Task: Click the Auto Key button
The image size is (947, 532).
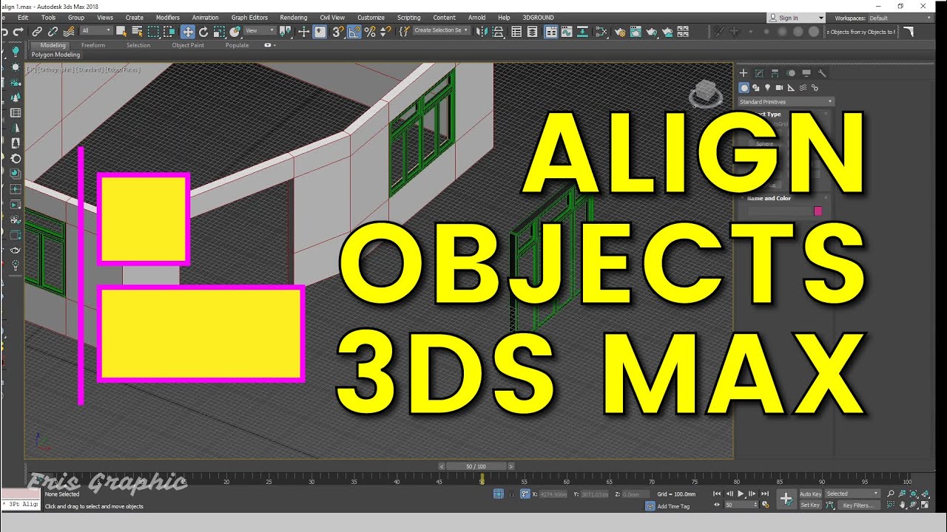Action: [811, 494]
